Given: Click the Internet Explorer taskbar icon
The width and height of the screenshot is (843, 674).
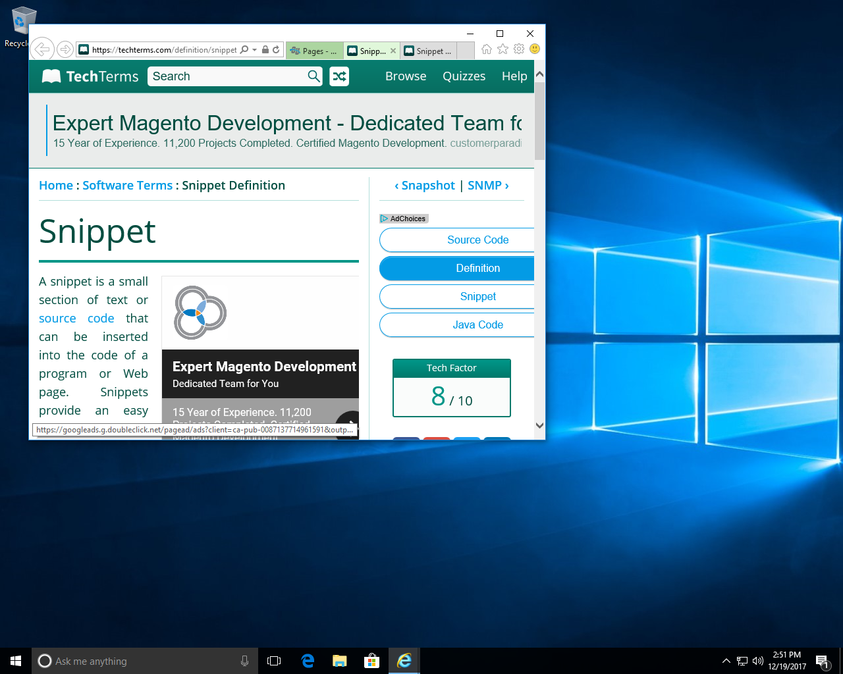Looking at the screenshot, I should pos(404,661).
